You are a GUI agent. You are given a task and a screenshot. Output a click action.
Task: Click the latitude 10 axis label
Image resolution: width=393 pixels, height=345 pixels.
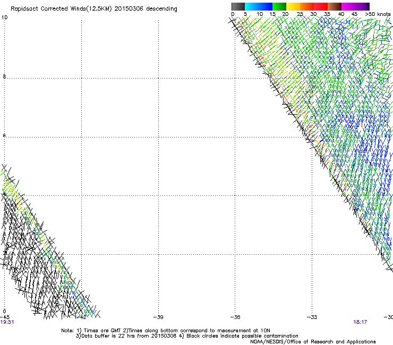point(4,18)
